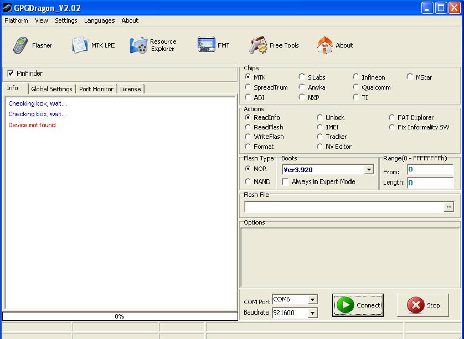Screen dimensions: 464x339
Task: Click the GPGDragon title bar icon
Action: click(x=7, y=8)
